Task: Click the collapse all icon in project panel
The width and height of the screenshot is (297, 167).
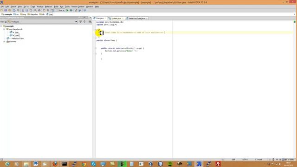Action: [84, 22]
